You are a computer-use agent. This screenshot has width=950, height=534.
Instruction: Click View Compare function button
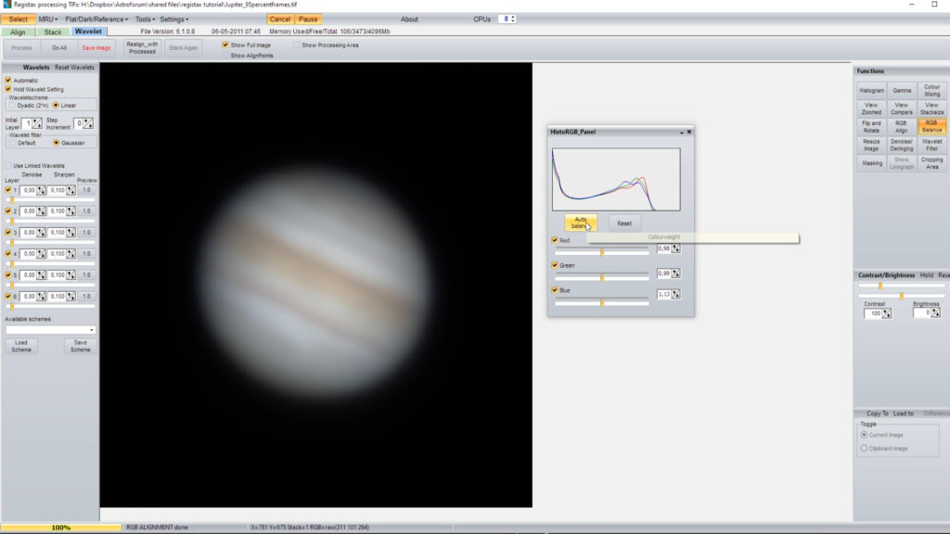coord(902,108)
